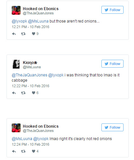Follow Hooked on Ebonics in last tweet

tap(112, 127)
